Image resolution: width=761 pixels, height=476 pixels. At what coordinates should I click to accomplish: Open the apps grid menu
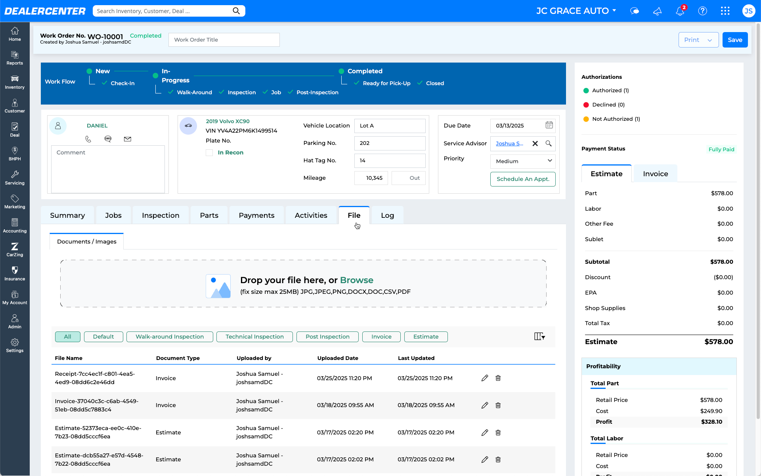point(725,11)
